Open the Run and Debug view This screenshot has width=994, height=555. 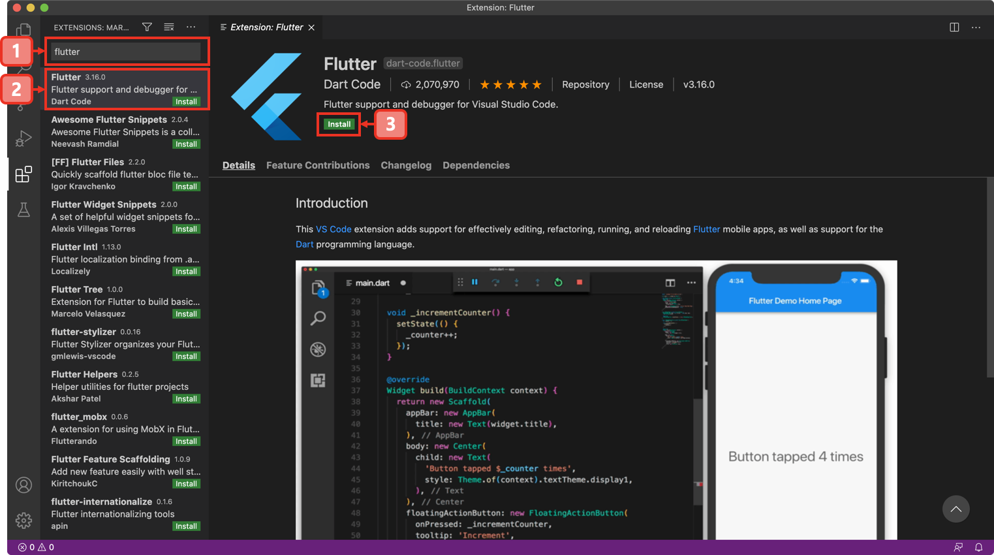pos(23,138)
